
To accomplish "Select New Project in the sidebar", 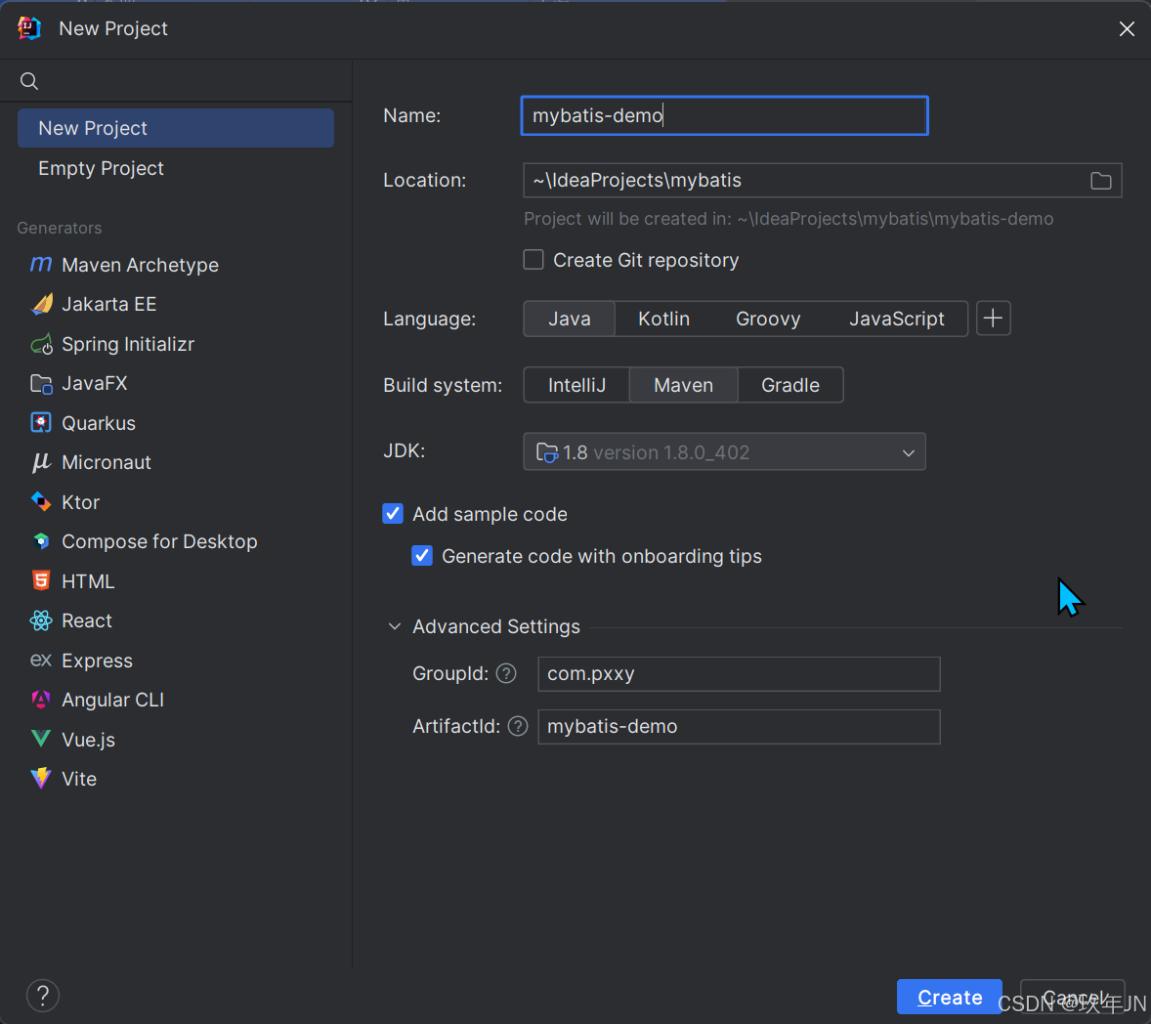I will pyautogui.click(x=176, y=128).
